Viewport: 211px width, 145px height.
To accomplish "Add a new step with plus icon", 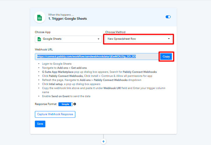I will (103, 142).
